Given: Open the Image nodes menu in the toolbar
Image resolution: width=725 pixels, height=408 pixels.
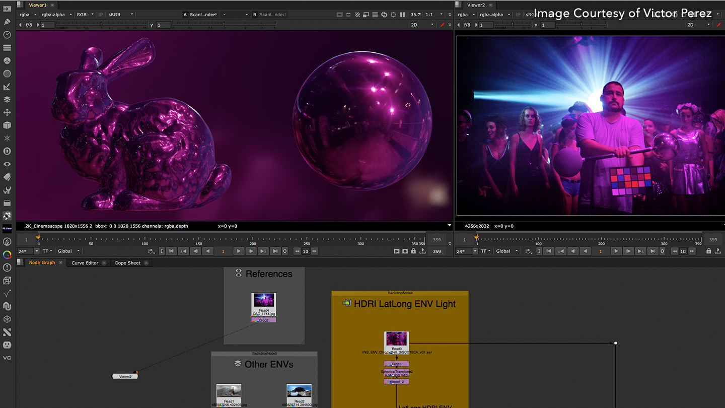Looking at the screenshot, I should coord(7,9).
